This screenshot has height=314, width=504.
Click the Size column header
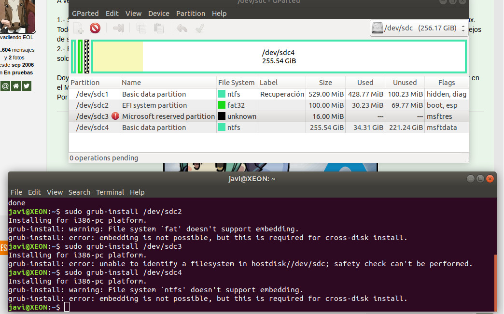325,83
